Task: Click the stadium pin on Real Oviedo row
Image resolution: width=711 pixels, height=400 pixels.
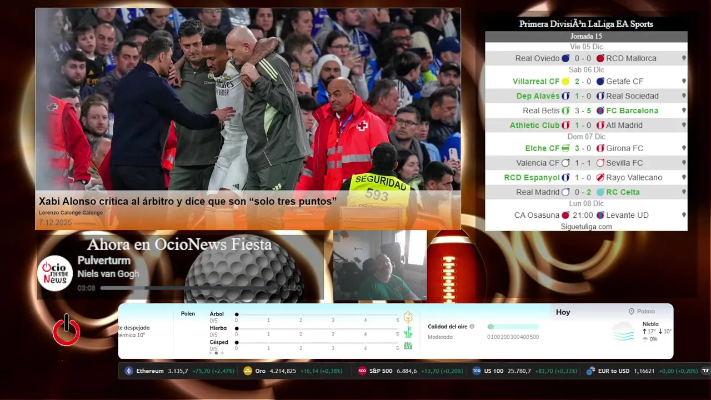Action: click(684, 58)
